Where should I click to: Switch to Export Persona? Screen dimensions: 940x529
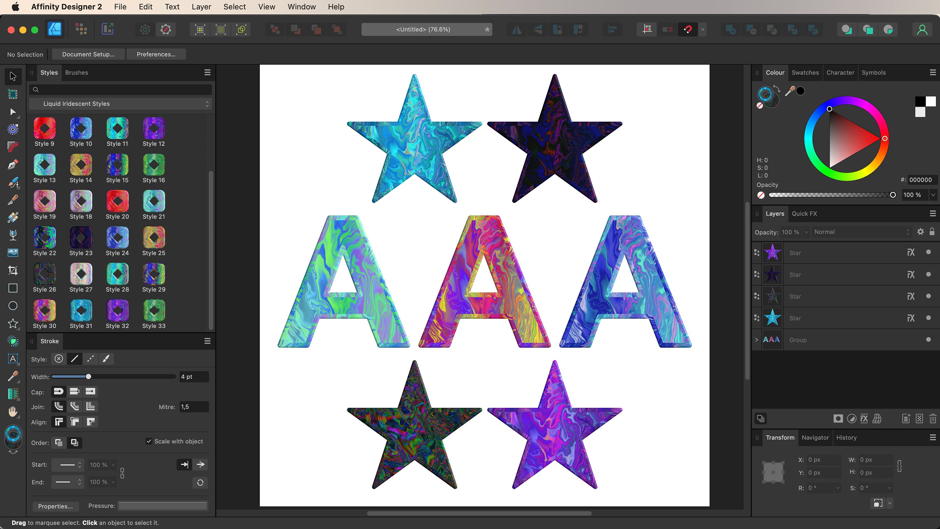pos(107,29)
